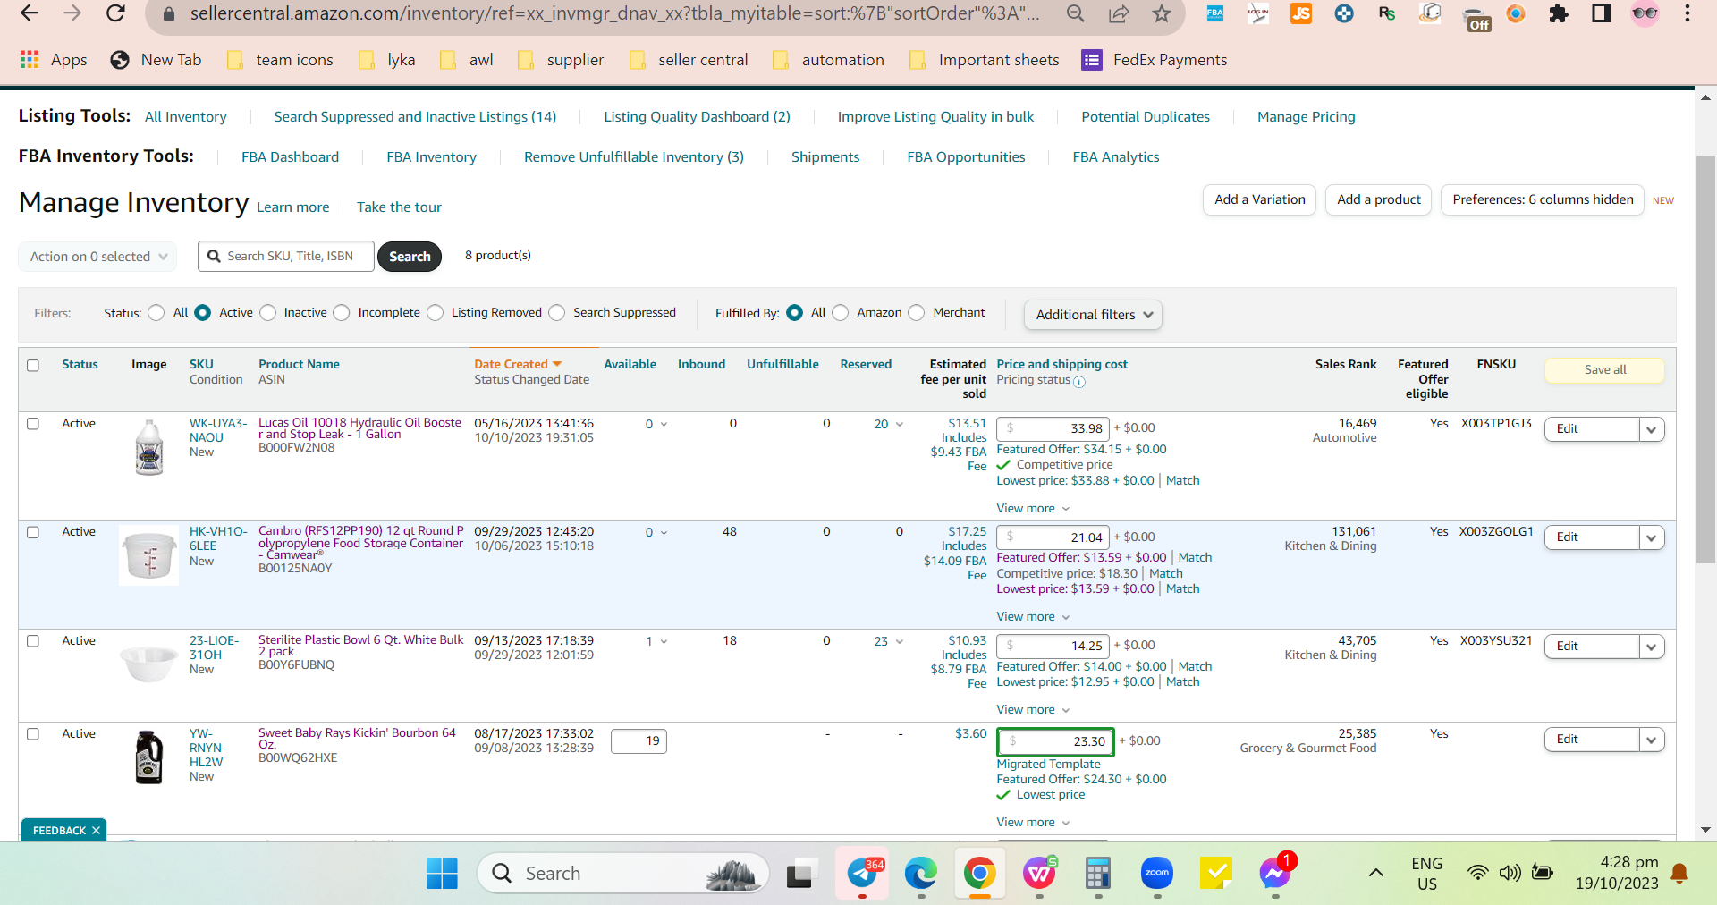Open Messenger from the taskbar
The width and height of the screenshot is (1717, 905).
click(x=1274, y=874)
